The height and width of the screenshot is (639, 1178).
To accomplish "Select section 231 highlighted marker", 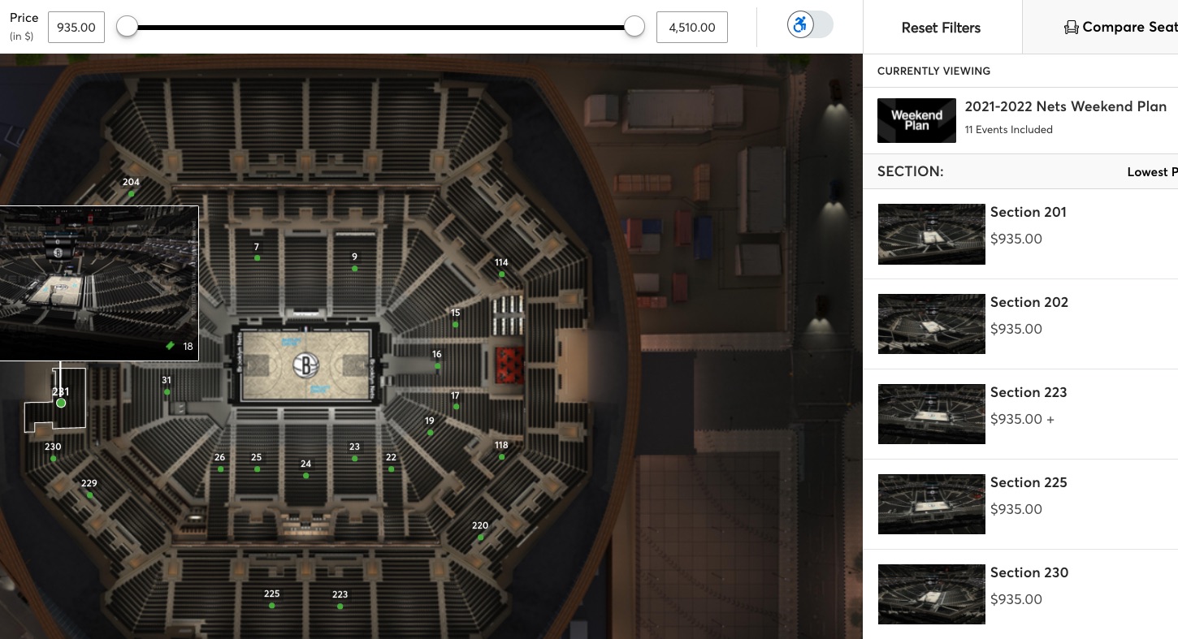I will pos(61,403).
